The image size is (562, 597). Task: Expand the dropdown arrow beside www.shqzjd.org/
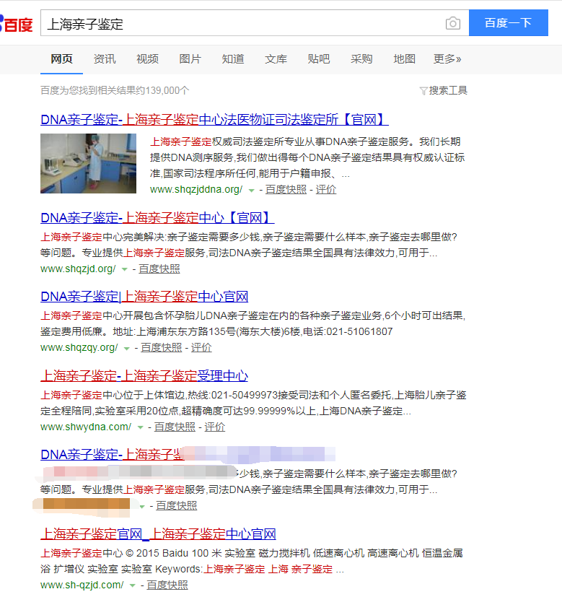tap(124, 269)
